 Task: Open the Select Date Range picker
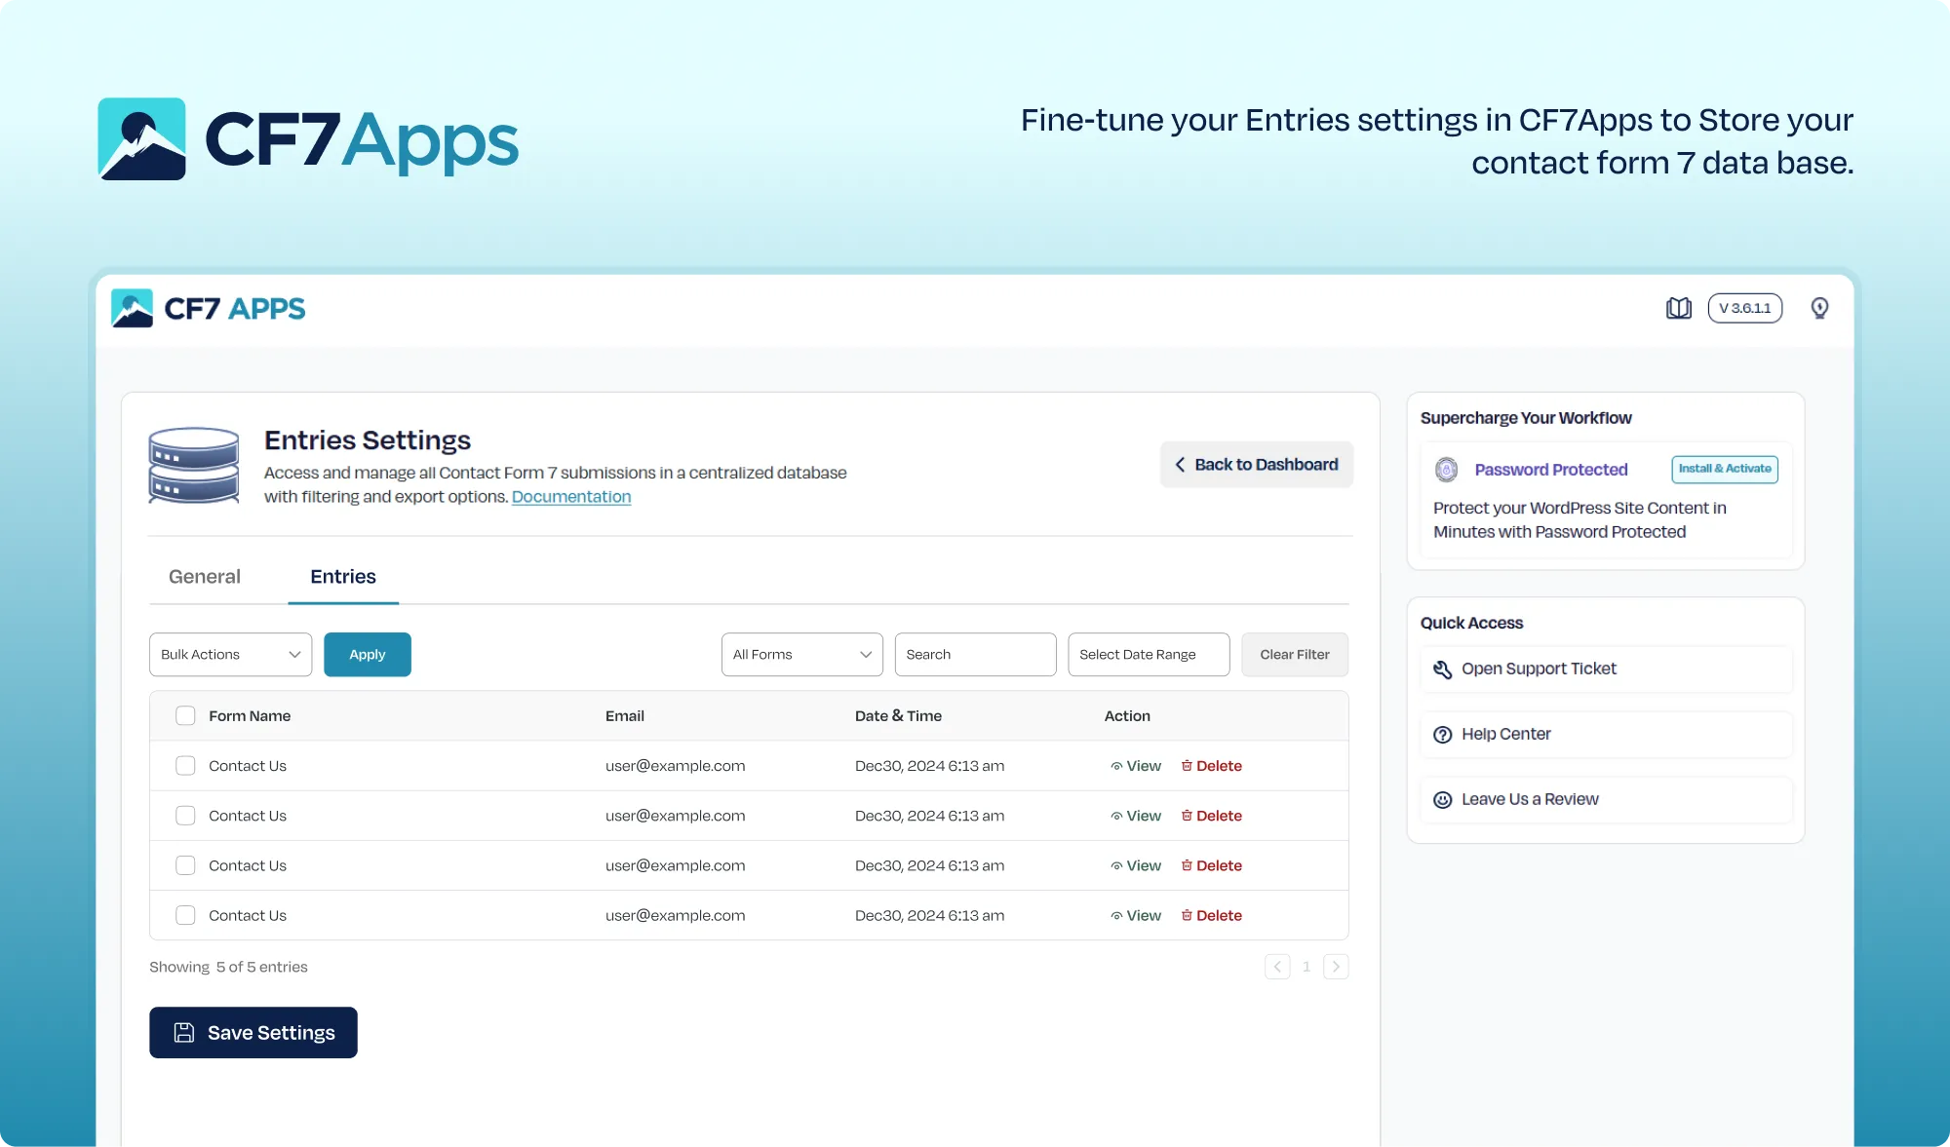click(x=1149, y=655)
